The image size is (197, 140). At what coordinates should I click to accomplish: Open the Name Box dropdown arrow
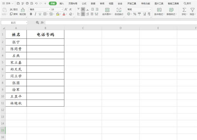(27, 23)
